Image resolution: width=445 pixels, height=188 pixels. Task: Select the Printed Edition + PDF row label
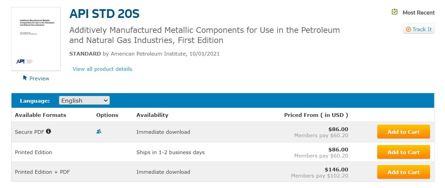[42, 172]
